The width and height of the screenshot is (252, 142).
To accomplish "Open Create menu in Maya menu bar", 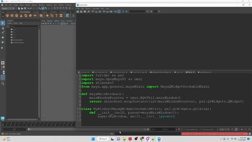I will (15, 5).
